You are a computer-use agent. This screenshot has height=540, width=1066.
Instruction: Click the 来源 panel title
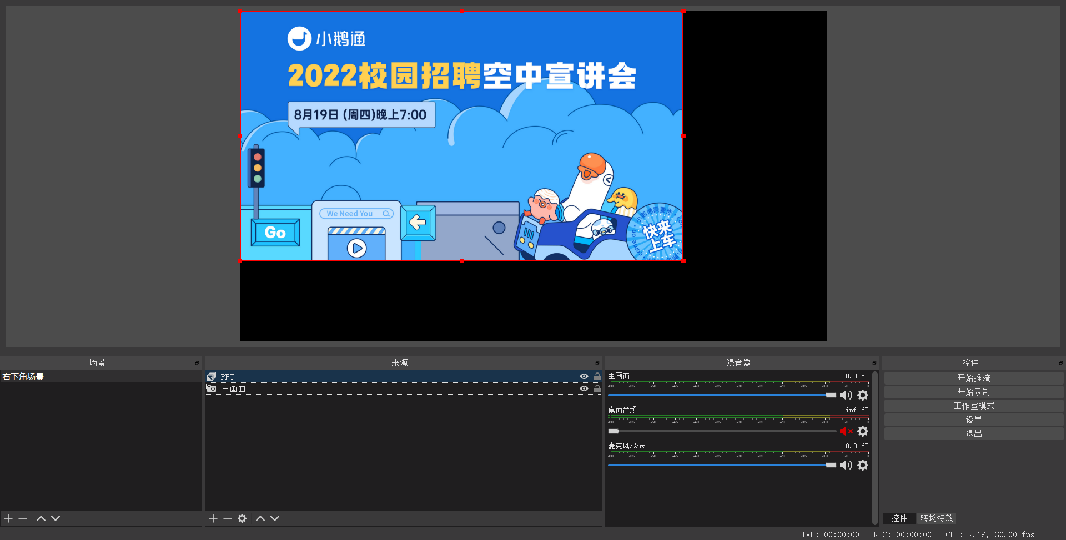(x=400, y=362)
